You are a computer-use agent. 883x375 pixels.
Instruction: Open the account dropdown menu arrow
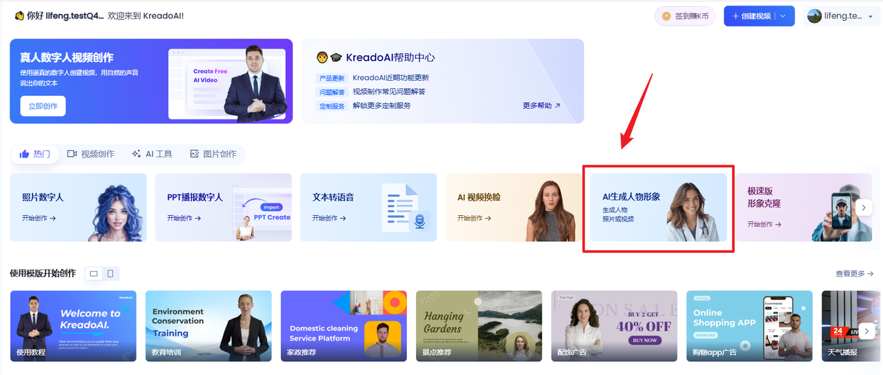871,17
